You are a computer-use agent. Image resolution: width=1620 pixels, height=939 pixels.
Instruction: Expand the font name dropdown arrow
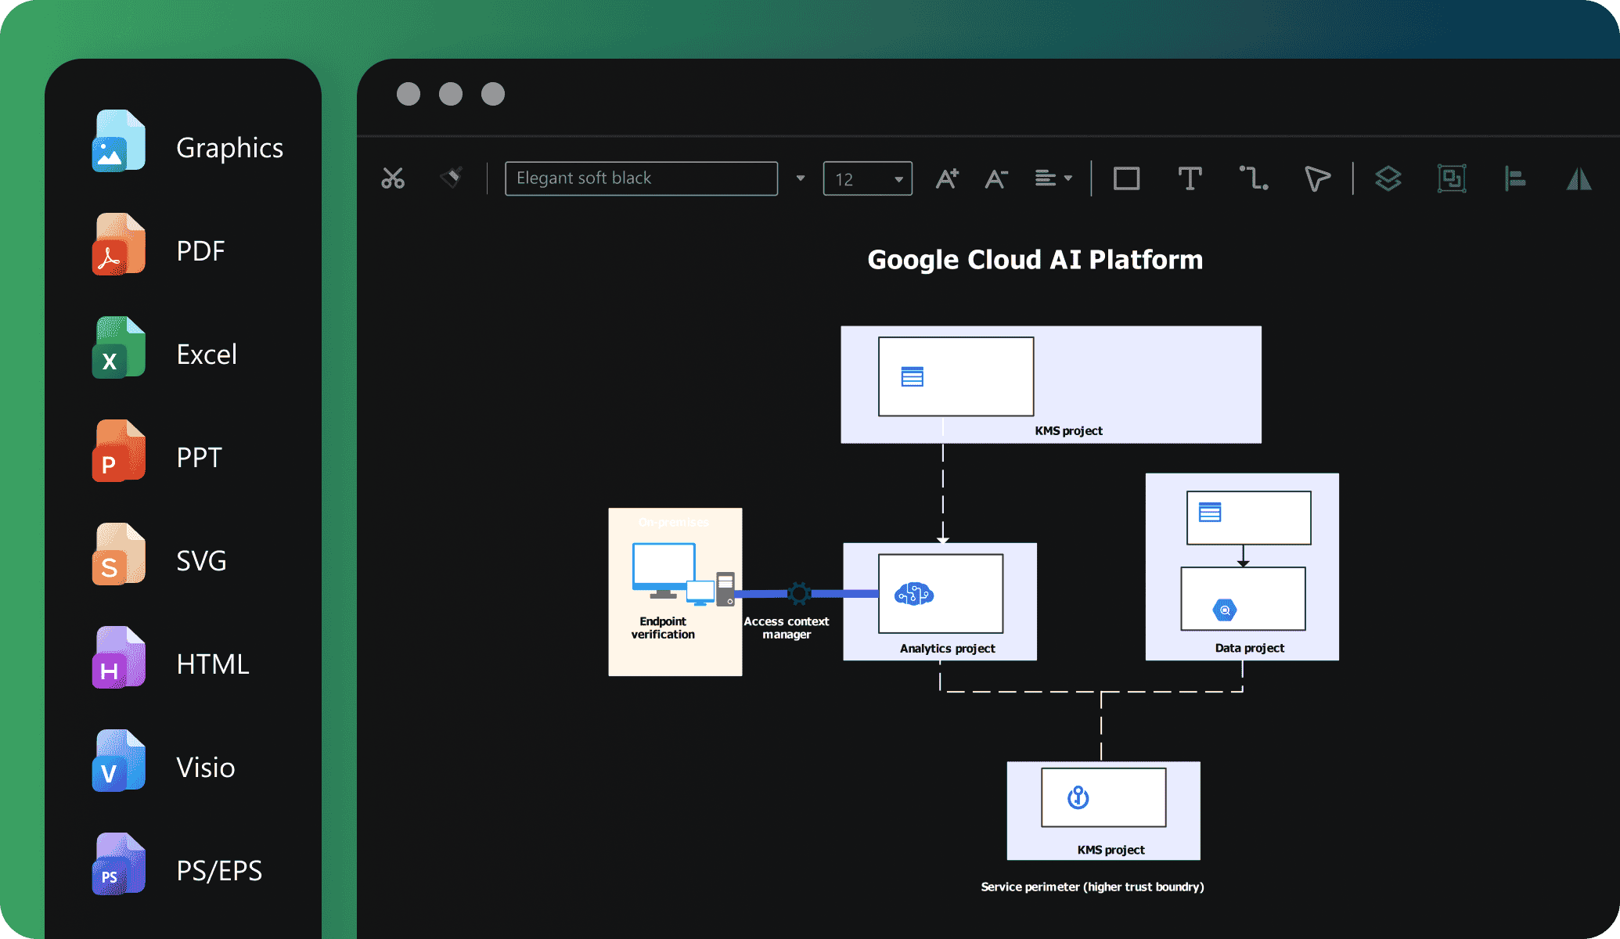coord(800,178)
